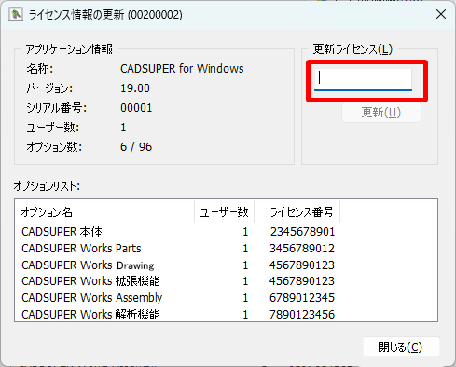This screenshot has width=456, height=367.
Task: Select the CADSUPER 本体 row
Action: (226, 232)
